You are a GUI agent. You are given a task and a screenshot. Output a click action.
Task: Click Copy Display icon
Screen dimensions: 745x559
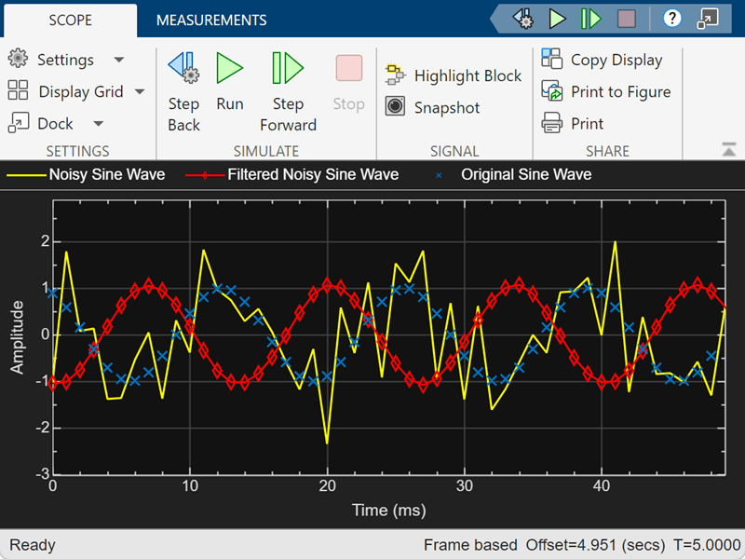551,59
